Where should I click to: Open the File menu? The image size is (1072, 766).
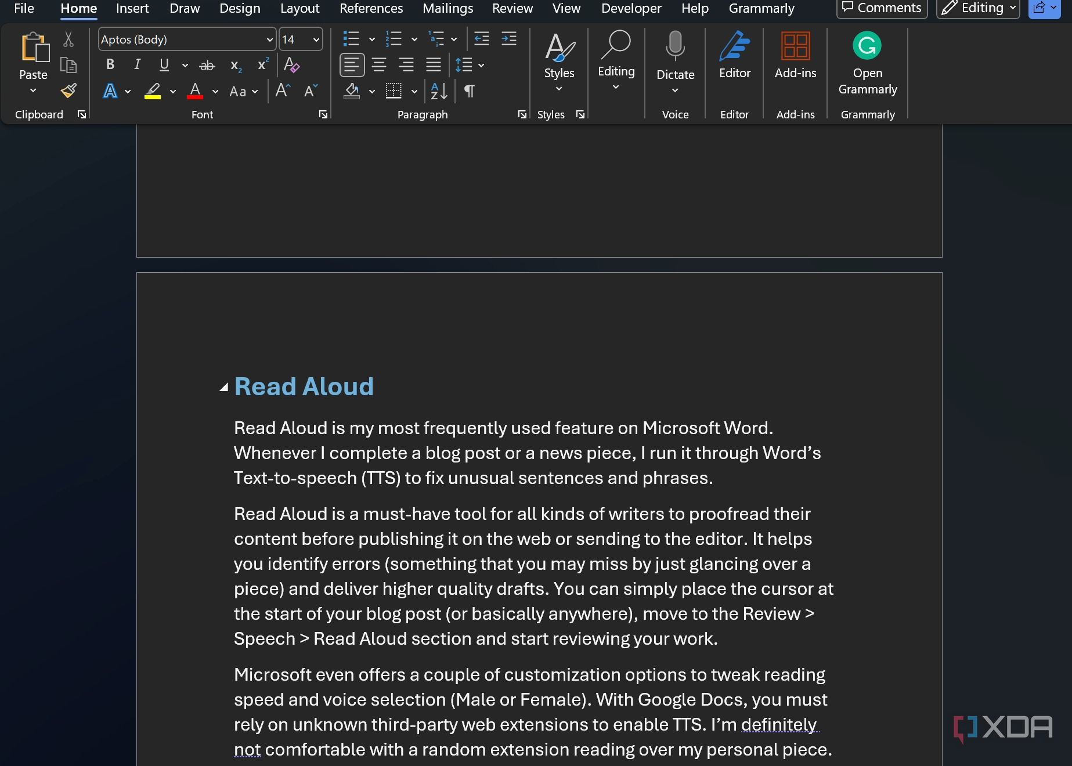(24, 8)
